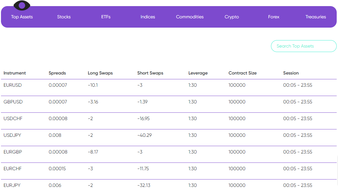Show the Indices tab
Screen dimensions: 338x193
(x=148, y=17)
